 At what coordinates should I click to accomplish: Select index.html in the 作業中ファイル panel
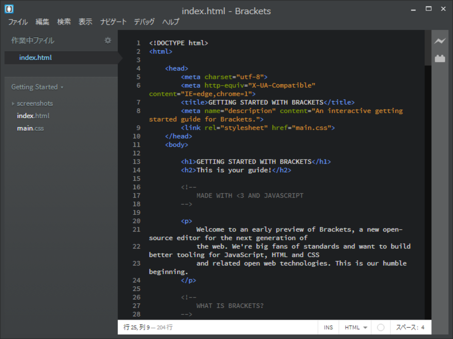coord(35,57)
